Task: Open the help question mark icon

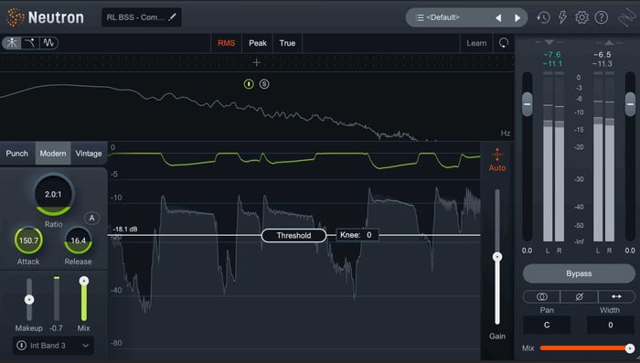Action: tap(602, 17)
